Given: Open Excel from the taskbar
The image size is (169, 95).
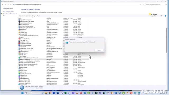Looking at the screenshot, I should [65, 93].
